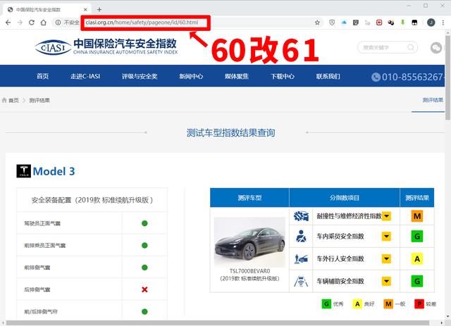451x326 pixels.
Task: Open the green download arrow extension
Action: pyautogui.click(x=402, y=23)
